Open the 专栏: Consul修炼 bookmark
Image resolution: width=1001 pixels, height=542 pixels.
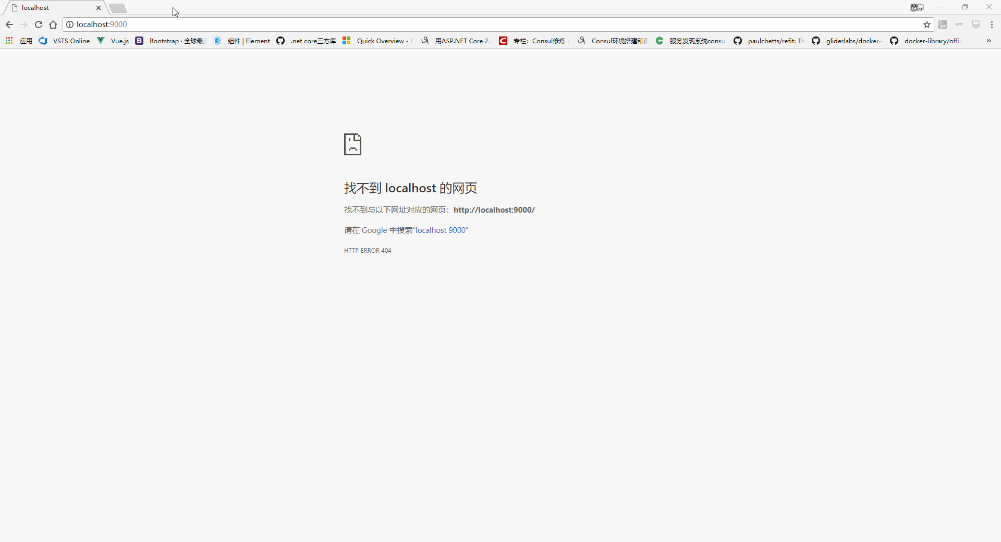click(x=534, y=41)
